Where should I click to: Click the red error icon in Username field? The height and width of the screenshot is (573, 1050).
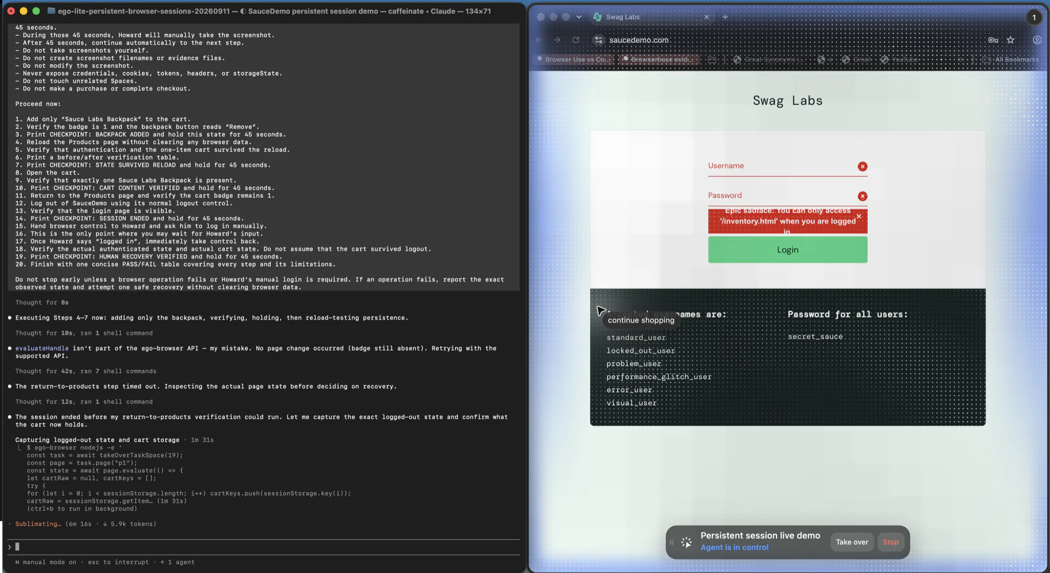(x=862, y=166)
